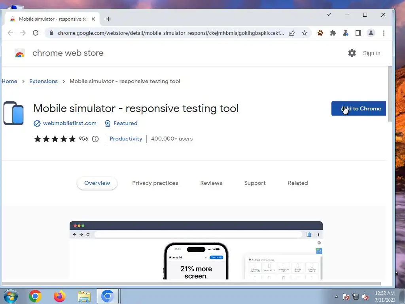
Task: Click the muted volume tray icon
Action: (x=365, y=296)
